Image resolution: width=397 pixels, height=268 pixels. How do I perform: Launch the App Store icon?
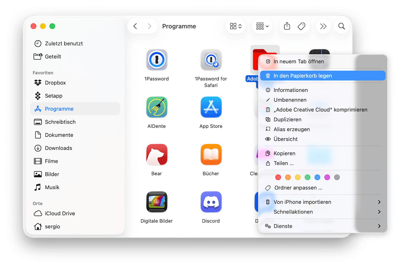pyautogui.click(x=211, y=107)
